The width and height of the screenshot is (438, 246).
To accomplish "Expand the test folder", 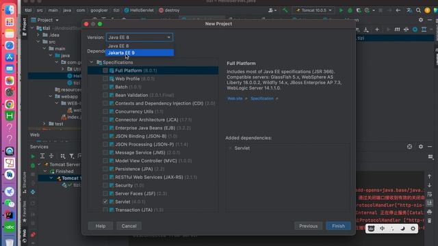I will coord(44,124).
